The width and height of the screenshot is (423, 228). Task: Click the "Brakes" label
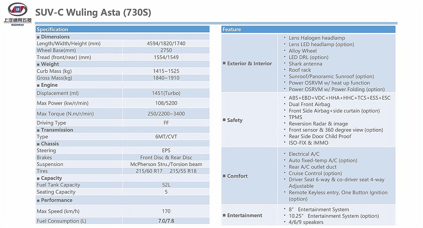44,157
